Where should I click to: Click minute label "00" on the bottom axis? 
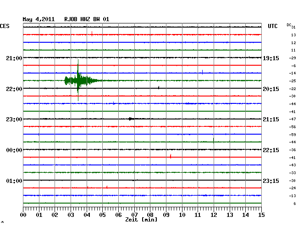(23, 215)
